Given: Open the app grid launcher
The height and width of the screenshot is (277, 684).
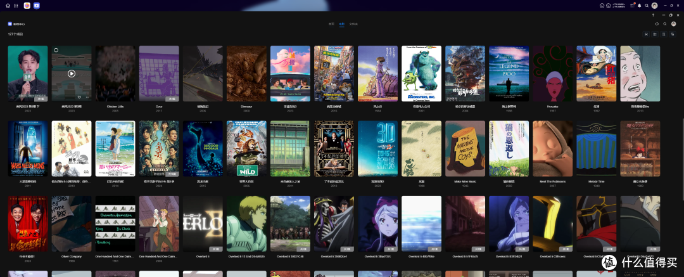Looking at the screenshot, I should 16,6.
